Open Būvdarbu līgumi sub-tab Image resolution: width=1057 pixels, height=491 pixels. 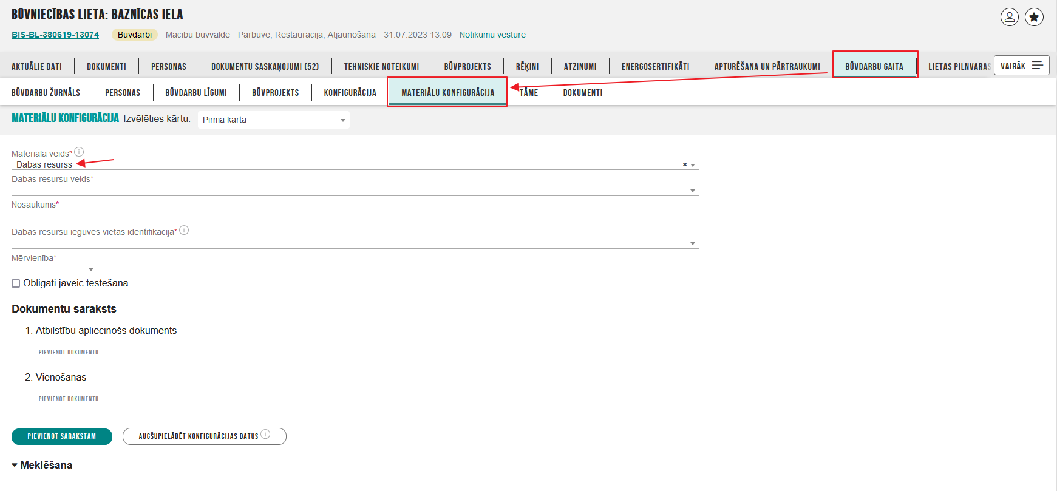click(x=196, y=92)
